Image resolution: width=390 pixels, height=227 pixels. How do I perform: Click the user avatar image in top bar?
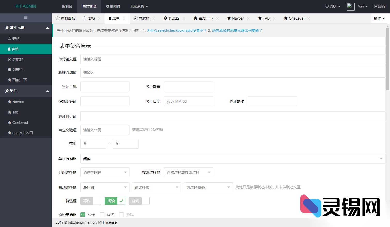click(x=350, y=6)
